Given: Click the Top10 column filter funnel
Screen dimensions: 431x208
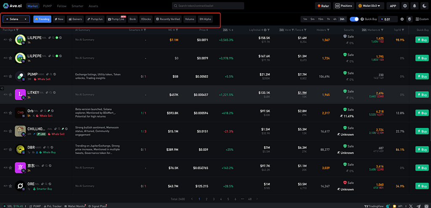Looking at the screenshot, I should click(403, 30).
